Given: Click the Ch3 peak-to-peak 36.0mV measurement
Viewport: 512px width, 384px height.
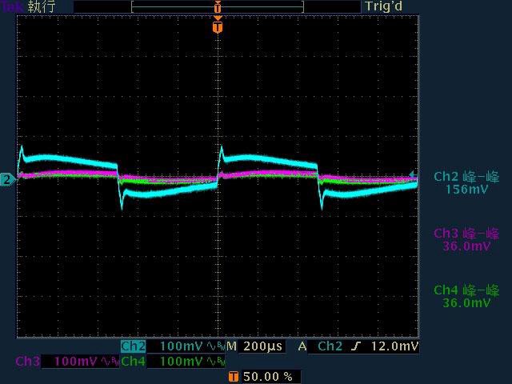Looking at the screenshot, I should click(466, 240).
